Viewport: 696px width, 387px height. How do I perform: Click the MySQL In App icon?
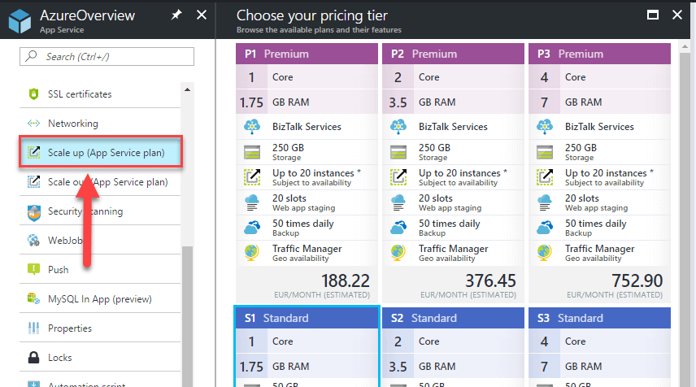pos(33,298)
